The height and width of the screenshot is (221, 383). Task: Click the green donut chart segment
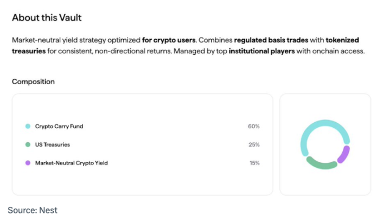[x=322, y=165]
